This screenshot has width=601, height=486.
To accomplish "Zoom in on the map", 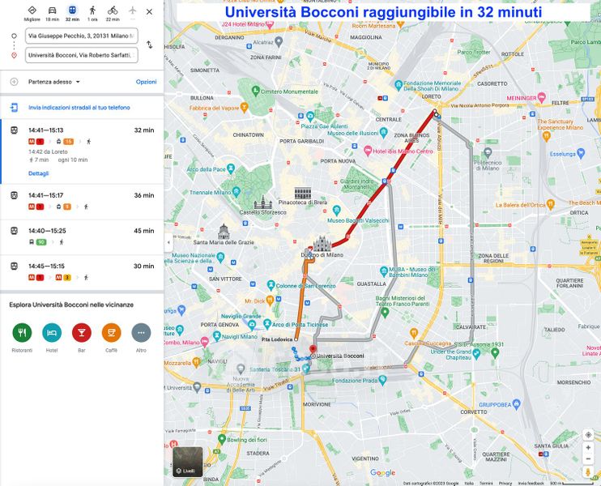I will coord(588,446).
